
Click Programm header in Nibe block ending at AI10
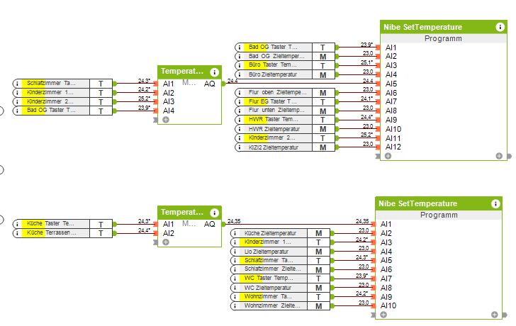[x=439, y=215]
